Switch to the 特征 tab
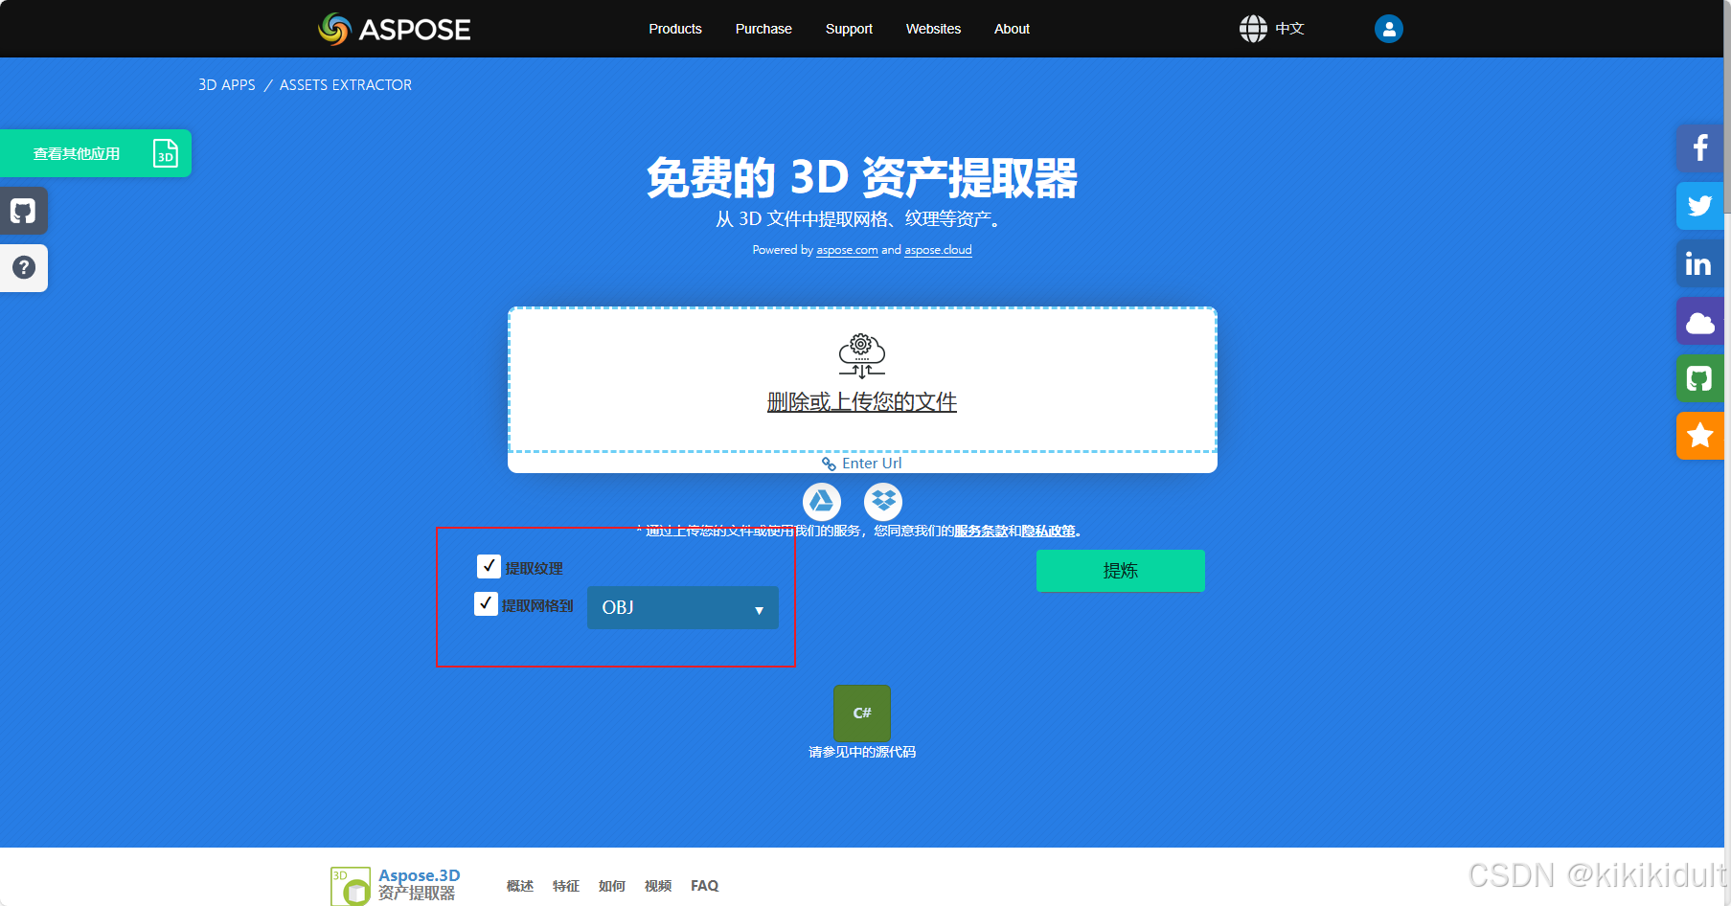Image resolution: width=1731 pixels, height=906 pixels. pyautogui.click(x=566, y=886)
